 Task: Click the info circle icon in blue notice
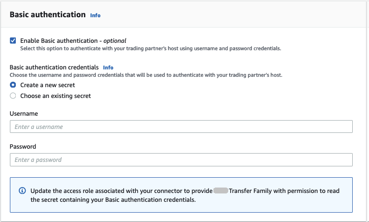(x=22, y=190)
